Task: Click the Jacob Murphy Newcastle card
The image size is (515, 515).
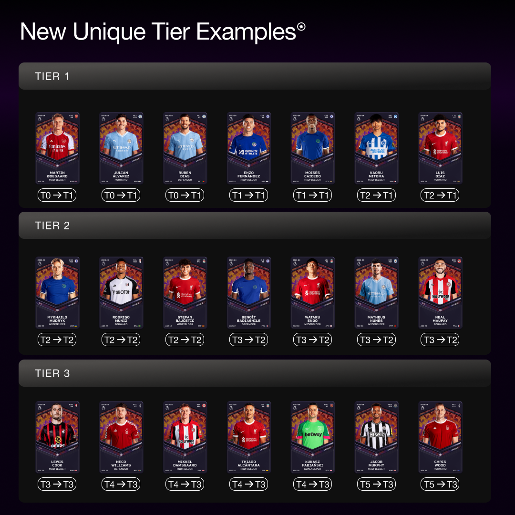Action: (376, 437)
